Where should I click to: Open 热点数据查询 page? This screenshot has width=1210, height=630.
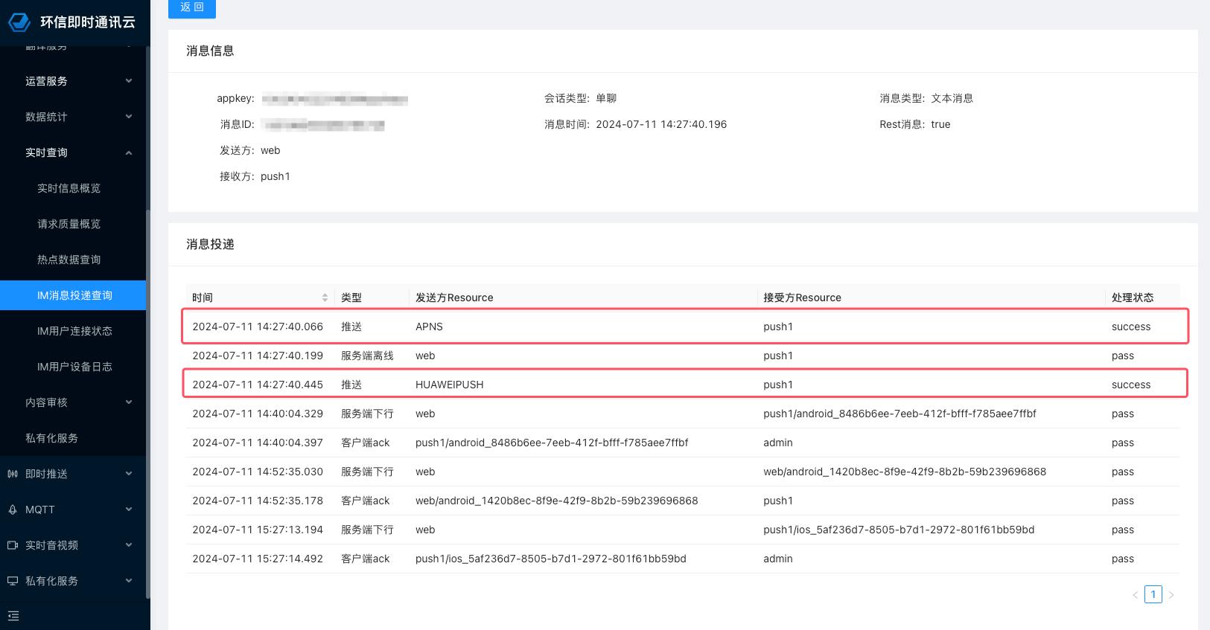tap(69, 260)
